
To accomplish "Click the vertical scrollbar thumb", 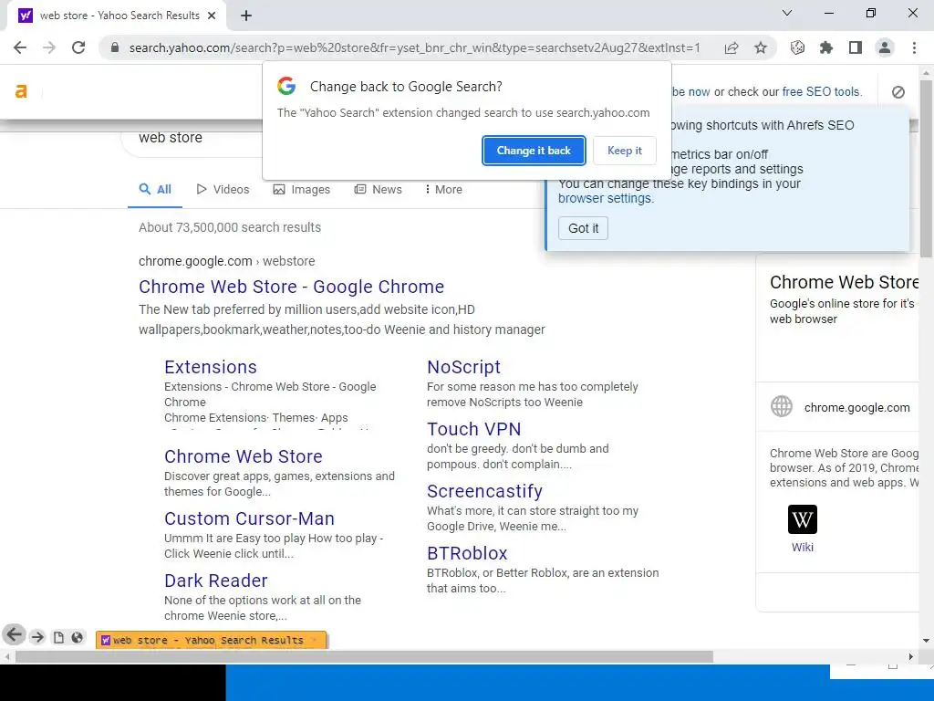I will 926,168.
